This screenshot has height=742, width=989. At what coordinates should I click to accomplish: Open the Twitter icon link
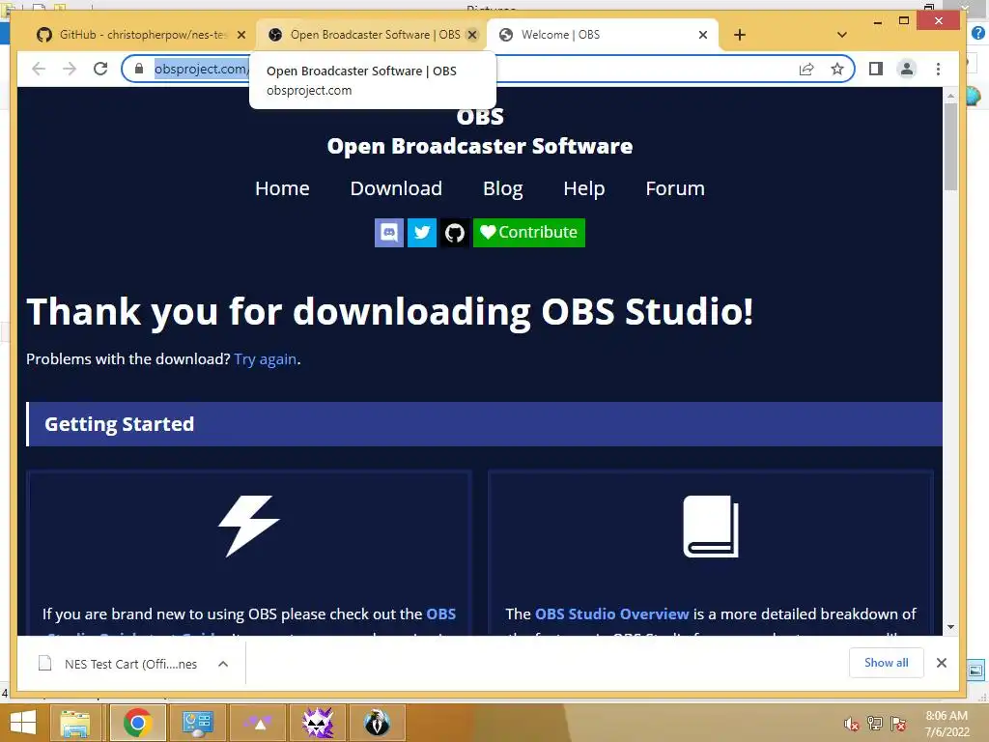[422, 233]
